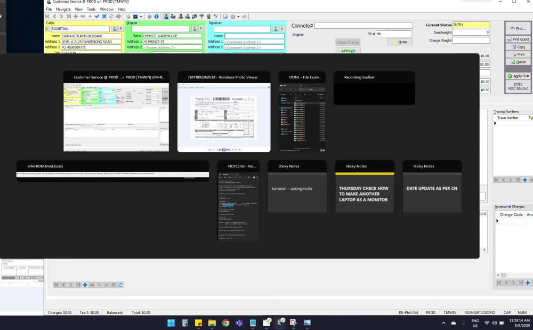Click the FB # field containing NA
This screenshot has height=330, width=533.
pyautogui.click(x=394, y=34)
